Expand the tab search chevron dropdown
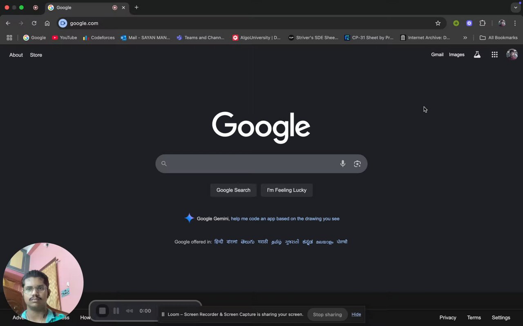 516,7
